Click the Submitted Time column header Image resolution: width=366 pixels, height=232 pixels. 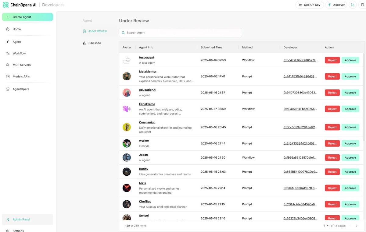coord(211,47)
